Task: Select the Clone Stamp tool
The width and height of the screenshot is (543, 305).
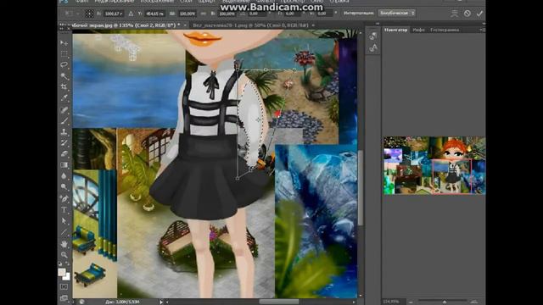Action: coord(64,132)
